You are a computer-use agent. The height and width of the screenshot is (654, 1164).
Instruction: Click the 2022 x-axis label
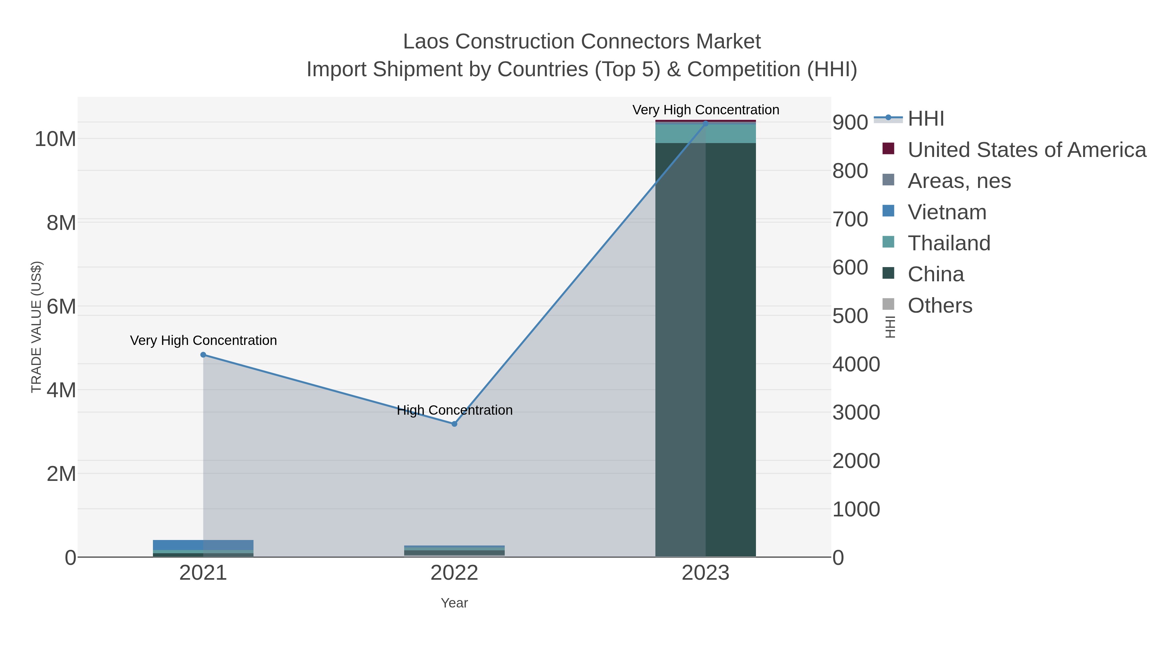point(455,573)
